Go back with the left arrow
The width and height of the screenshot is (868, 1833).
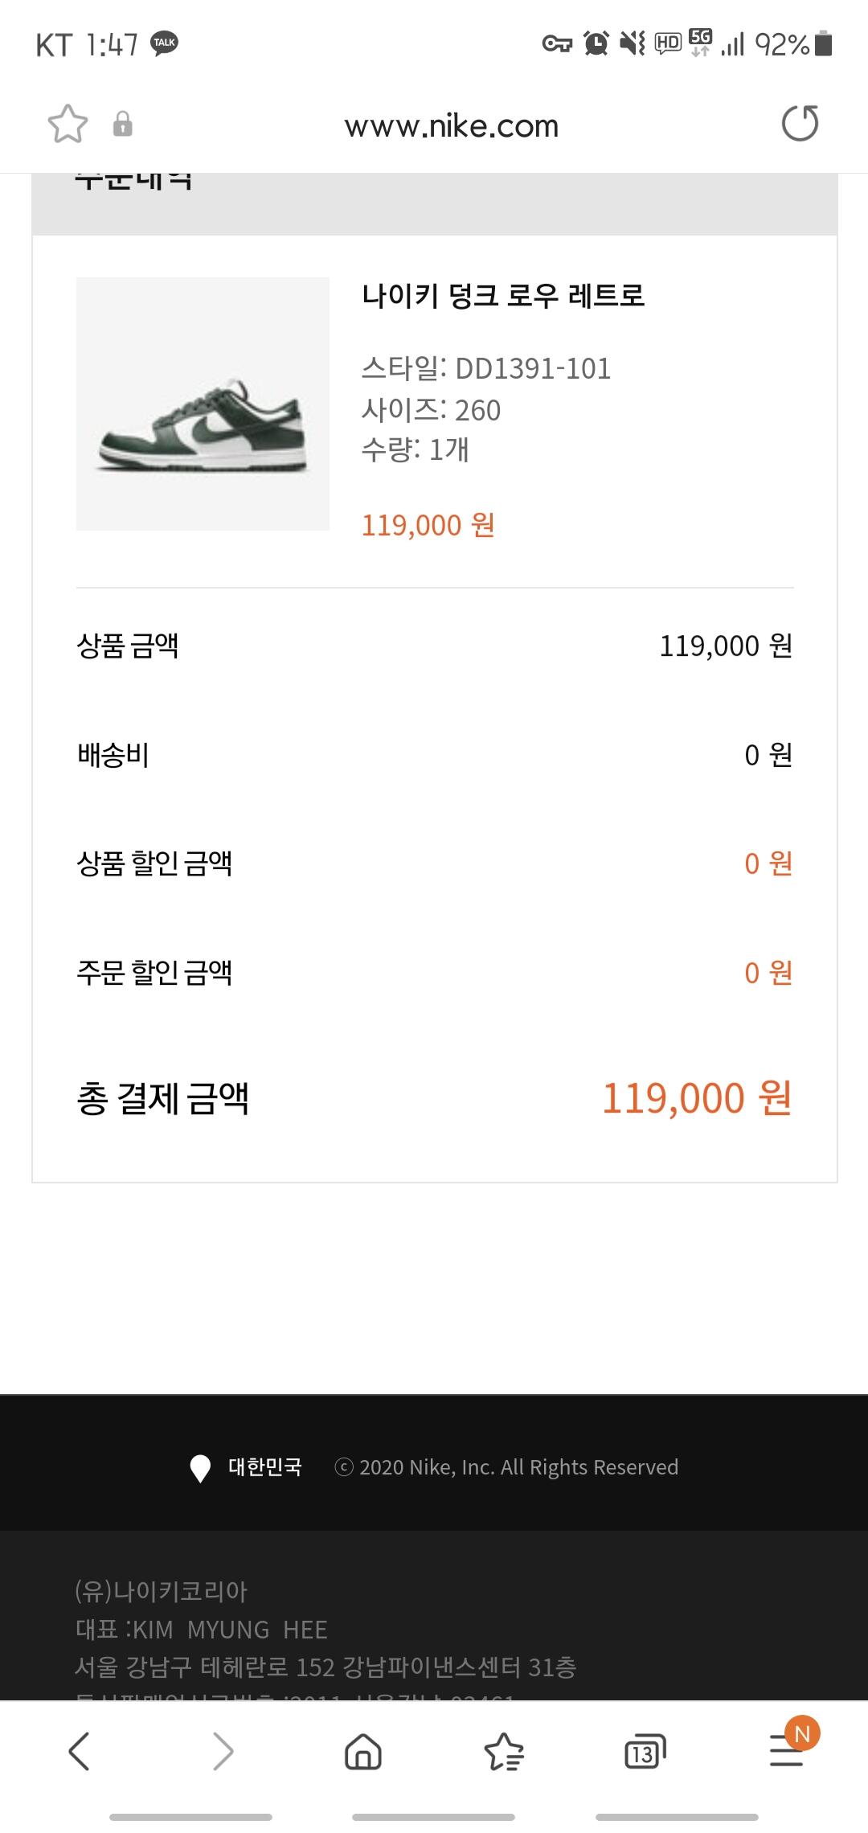pos(79,1751)
